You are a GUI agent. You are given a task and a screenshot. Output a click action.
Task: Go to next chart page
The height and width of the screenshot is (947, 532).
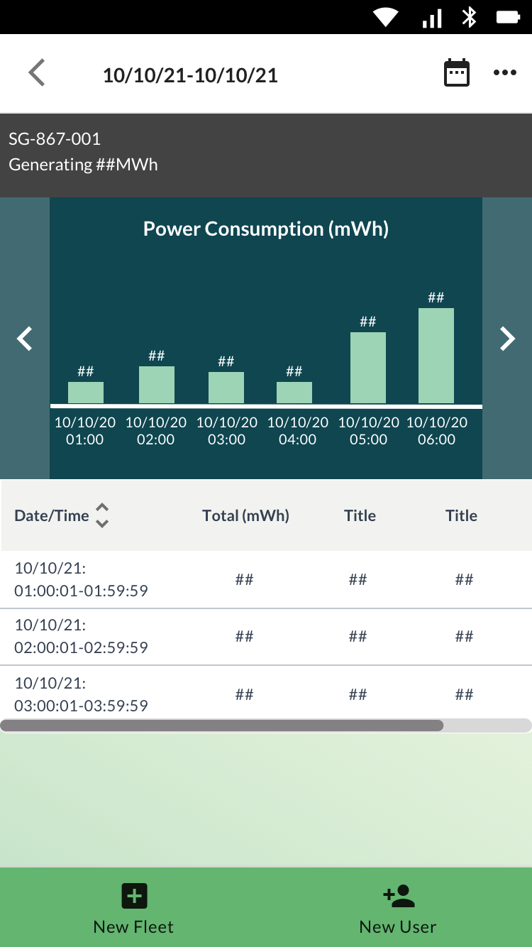click(x=507, y=339)
